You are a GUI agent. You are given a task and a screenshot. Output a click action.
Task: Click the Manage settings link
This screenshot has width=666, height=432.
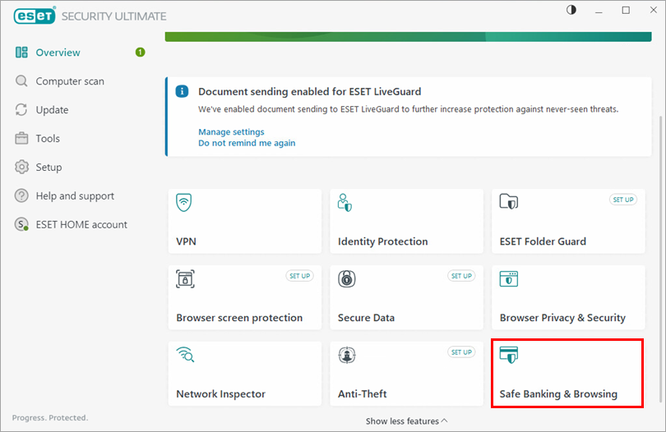click(x=231, y=132)
